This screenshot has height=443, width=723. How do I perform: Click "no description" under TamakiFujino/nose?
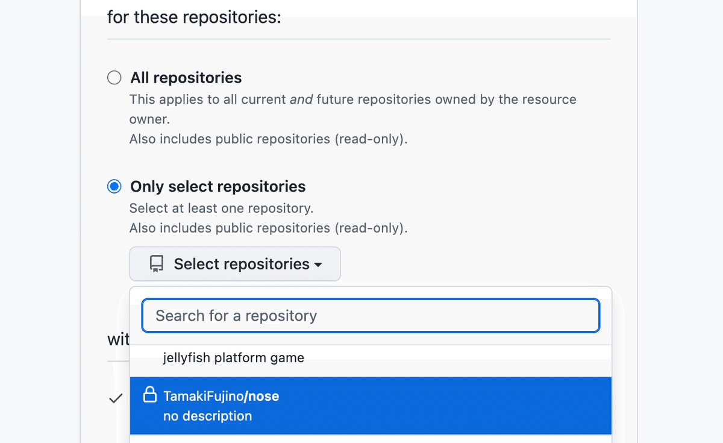(207, 416)
